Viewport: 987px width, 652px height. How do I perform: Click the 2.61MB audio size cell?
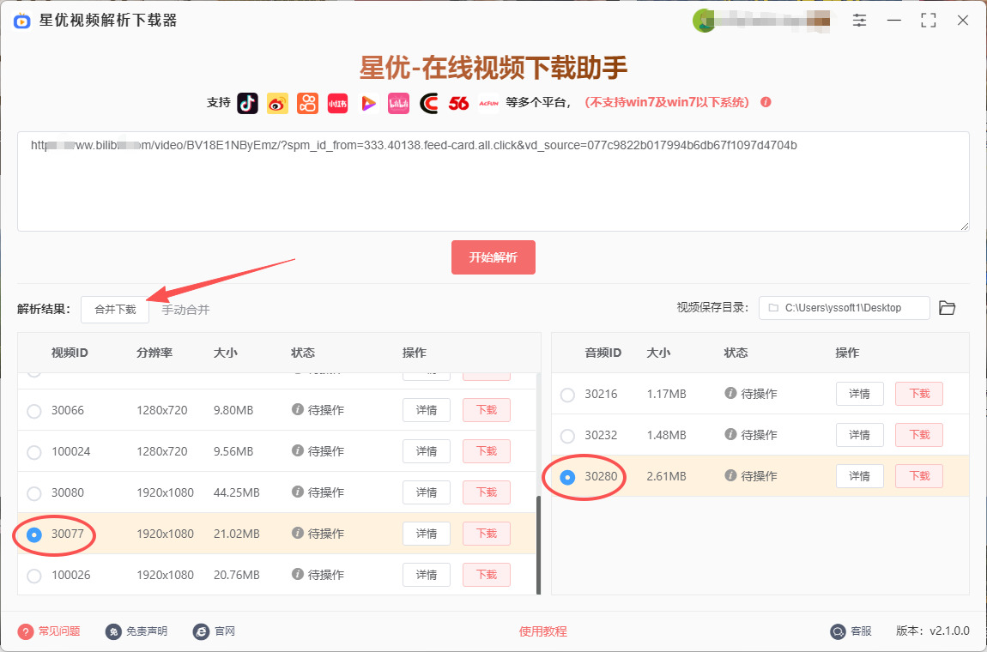pyautogui.click(x=666, y=476)
